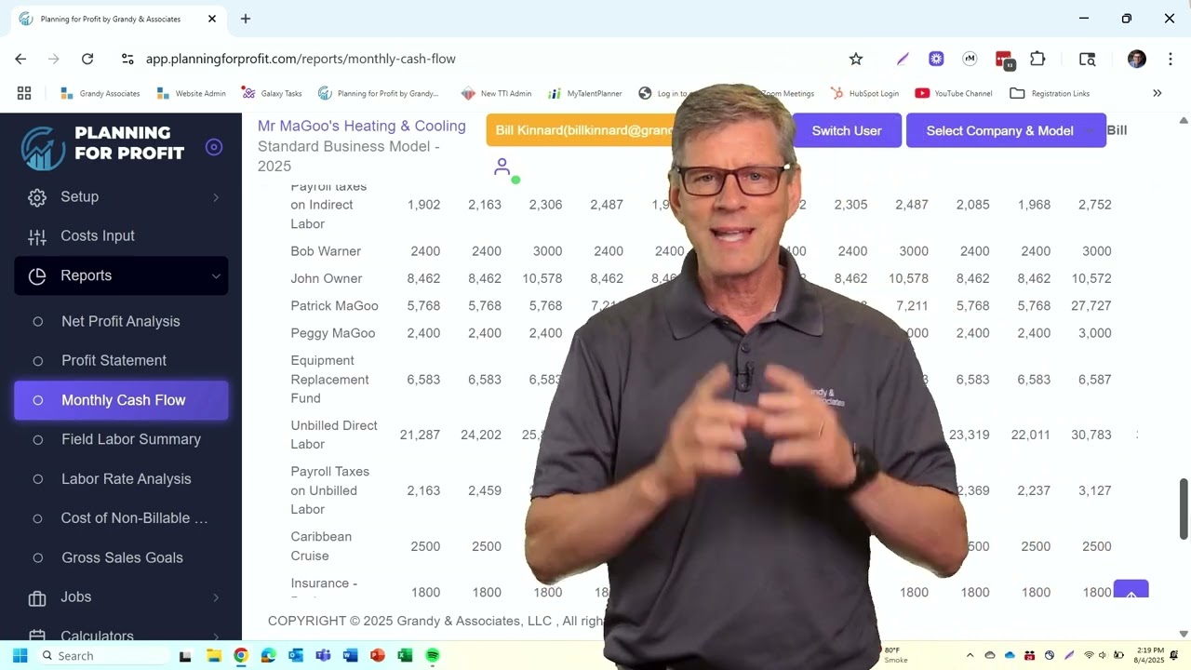This screenshot has height=670, width=1191.
Task: Click the Windows taskbar Search box
Action: click(102, 655)
